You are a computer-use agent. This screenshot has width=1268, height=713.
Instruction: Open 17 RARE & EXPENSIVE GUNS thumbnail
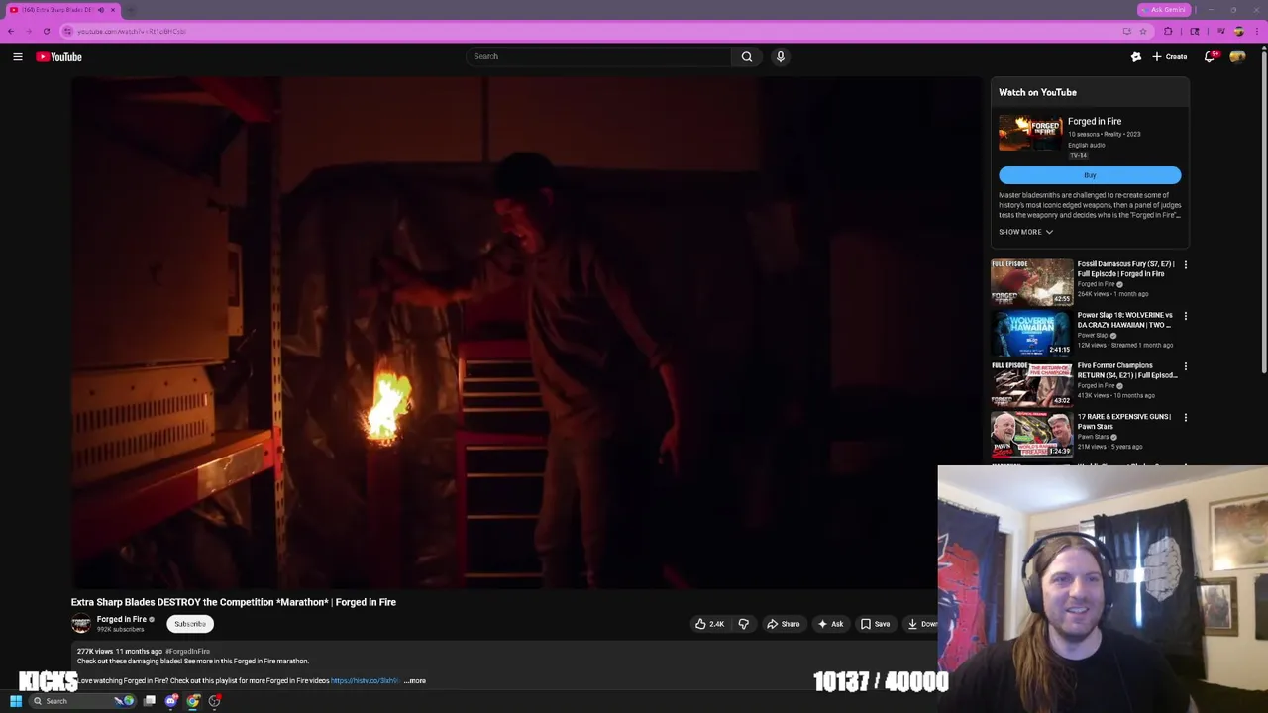(1031, 435)
